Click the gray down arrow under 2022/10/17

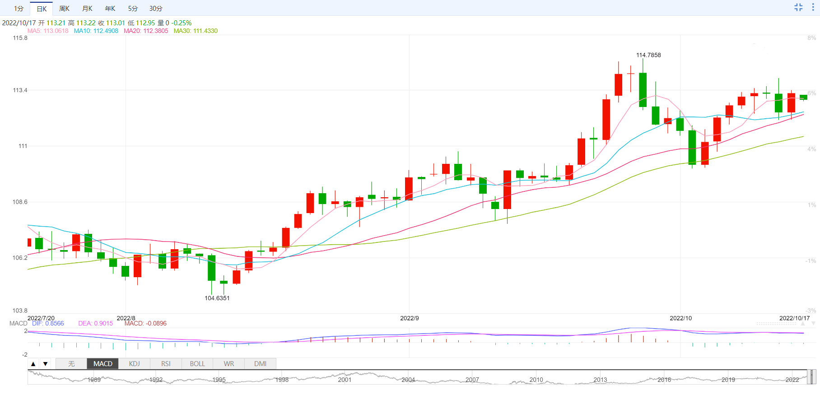pos(813,324)
